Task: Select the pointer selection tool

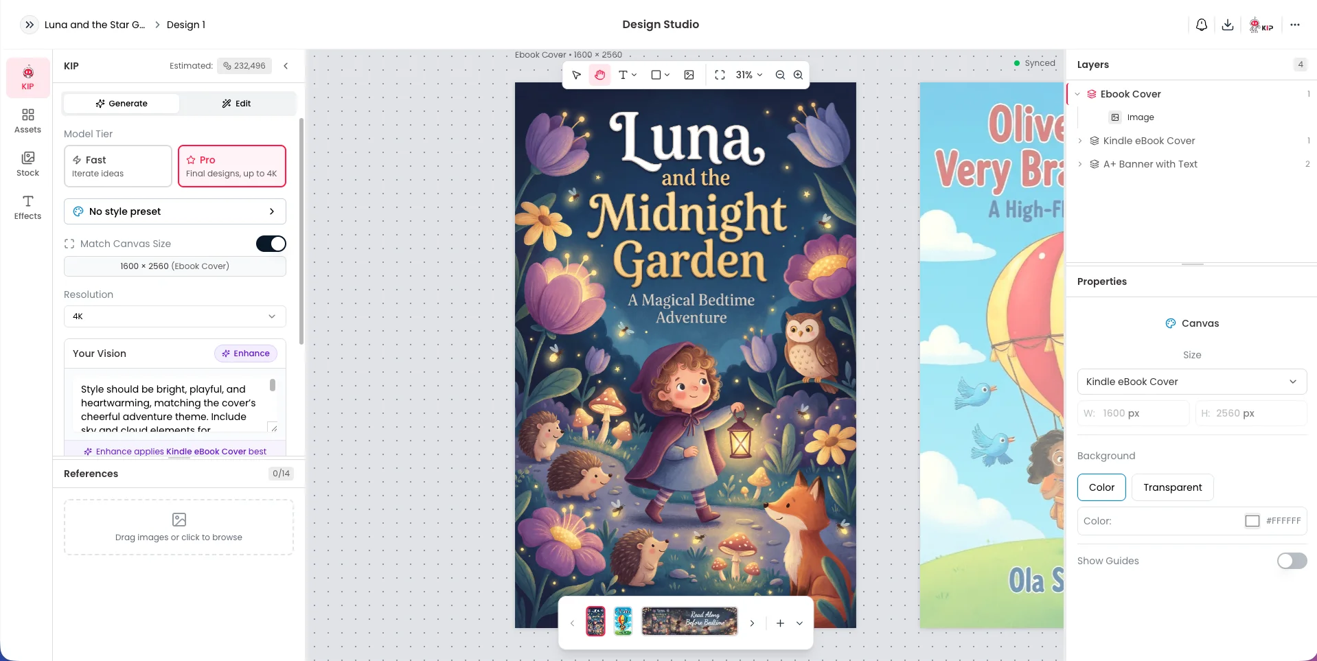Action: (x=577, y=75)
